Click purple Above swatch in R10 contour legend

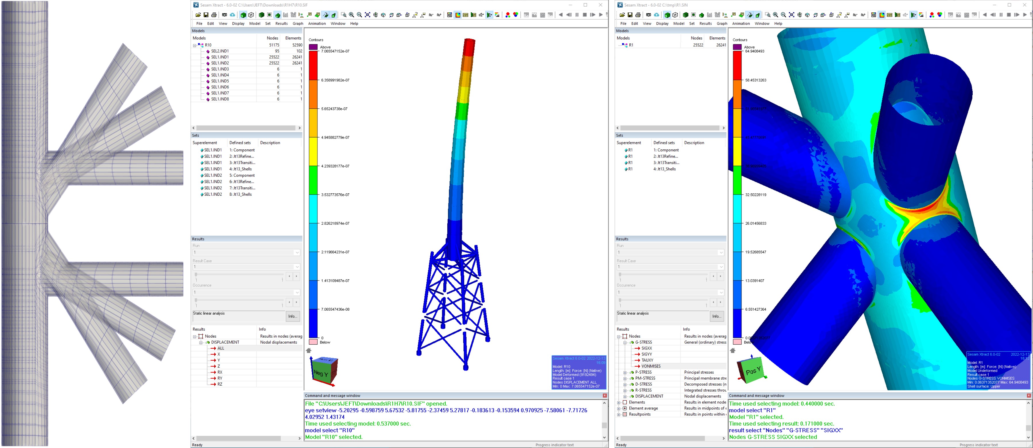313,47
